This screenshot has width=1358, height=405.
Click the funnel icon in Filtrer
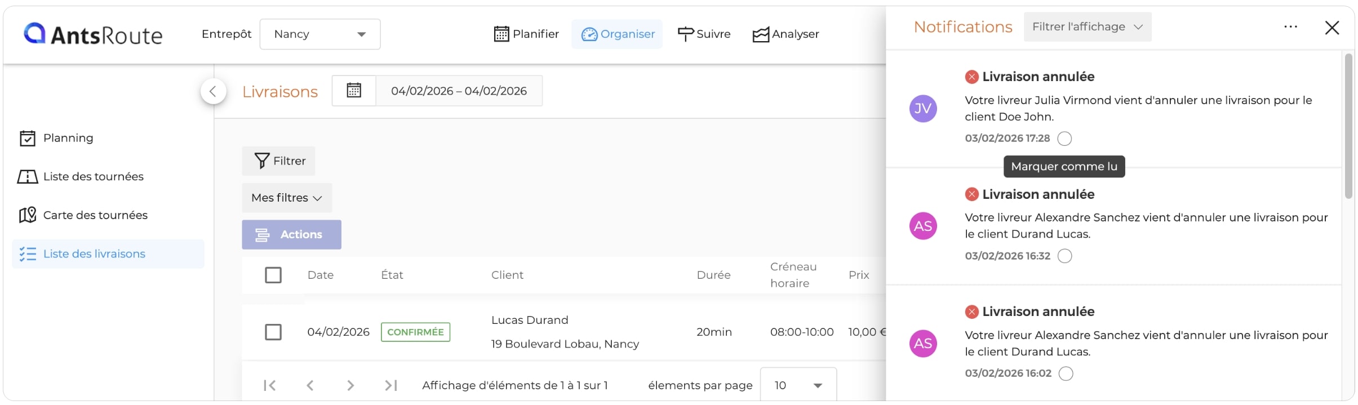tap(261, 161)
